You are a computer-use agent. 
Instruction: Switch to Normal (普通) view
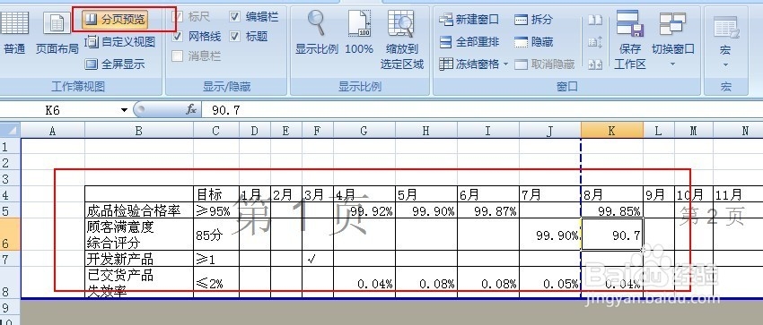[x=14, y=33]
